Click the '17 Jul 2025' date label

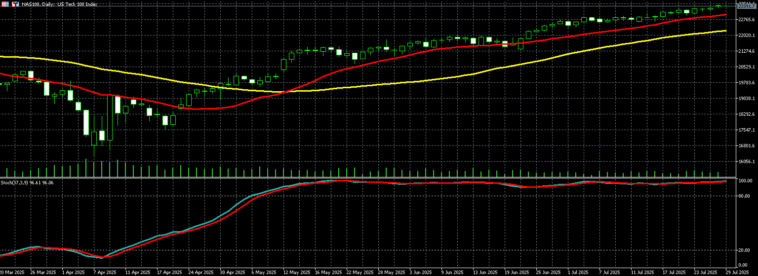(x=674, y=272)
